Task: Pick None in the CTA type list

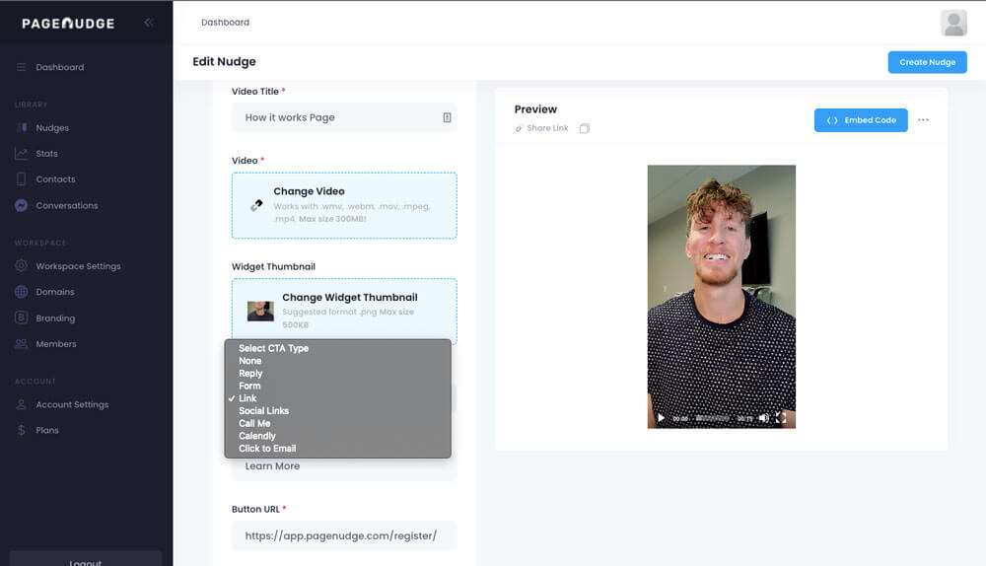Action: [249, 361]
